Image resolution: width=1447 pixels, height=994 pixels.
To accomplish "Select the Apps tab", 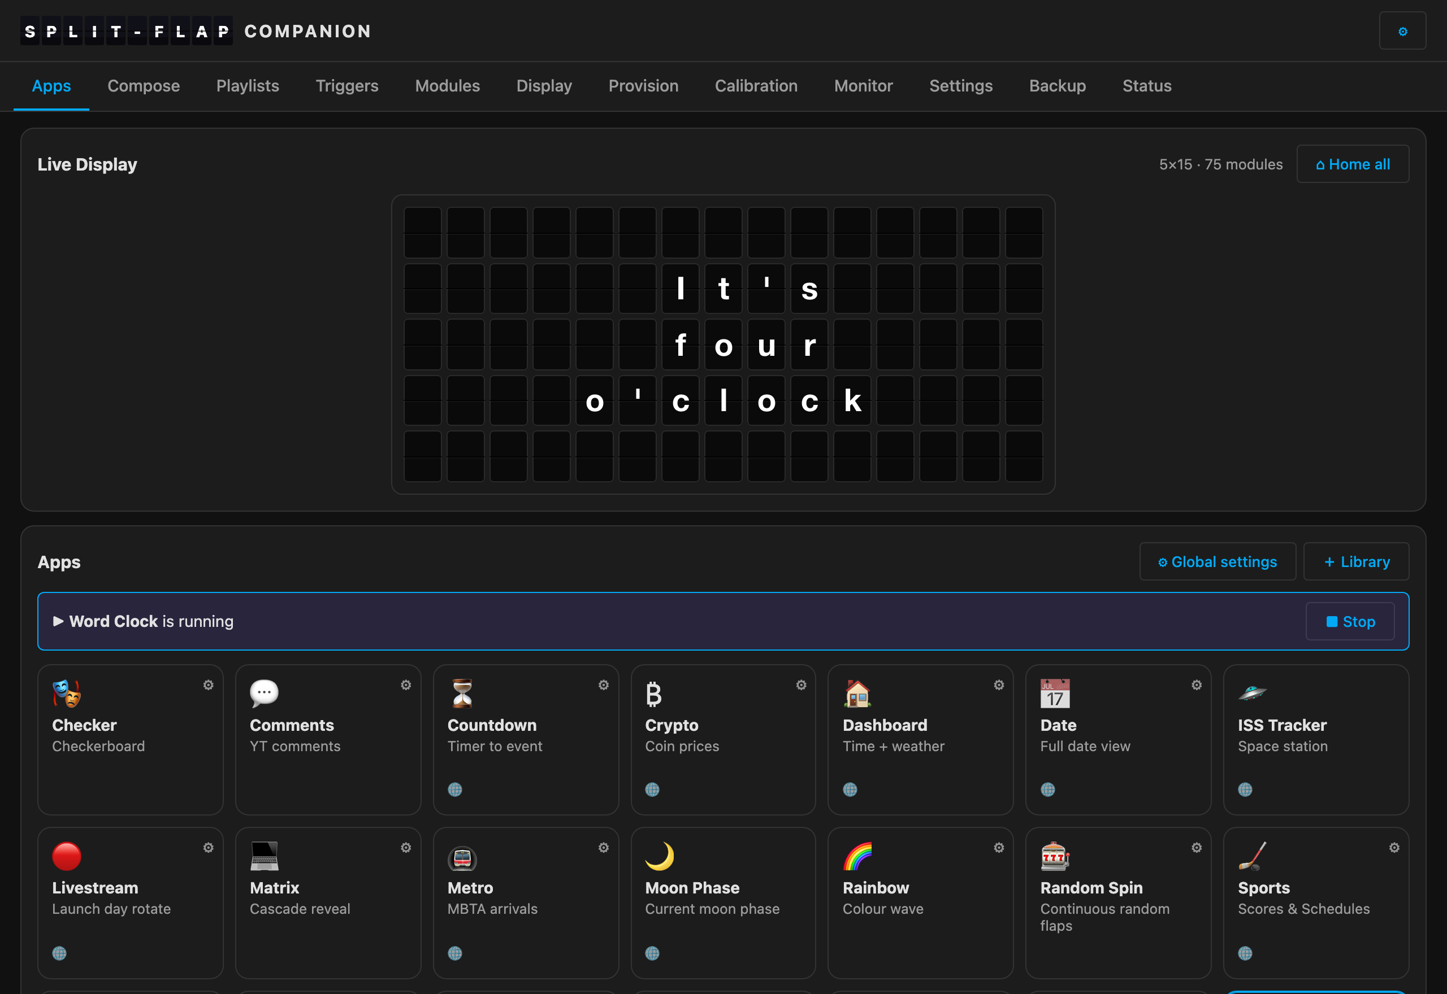I will point(51,86).
